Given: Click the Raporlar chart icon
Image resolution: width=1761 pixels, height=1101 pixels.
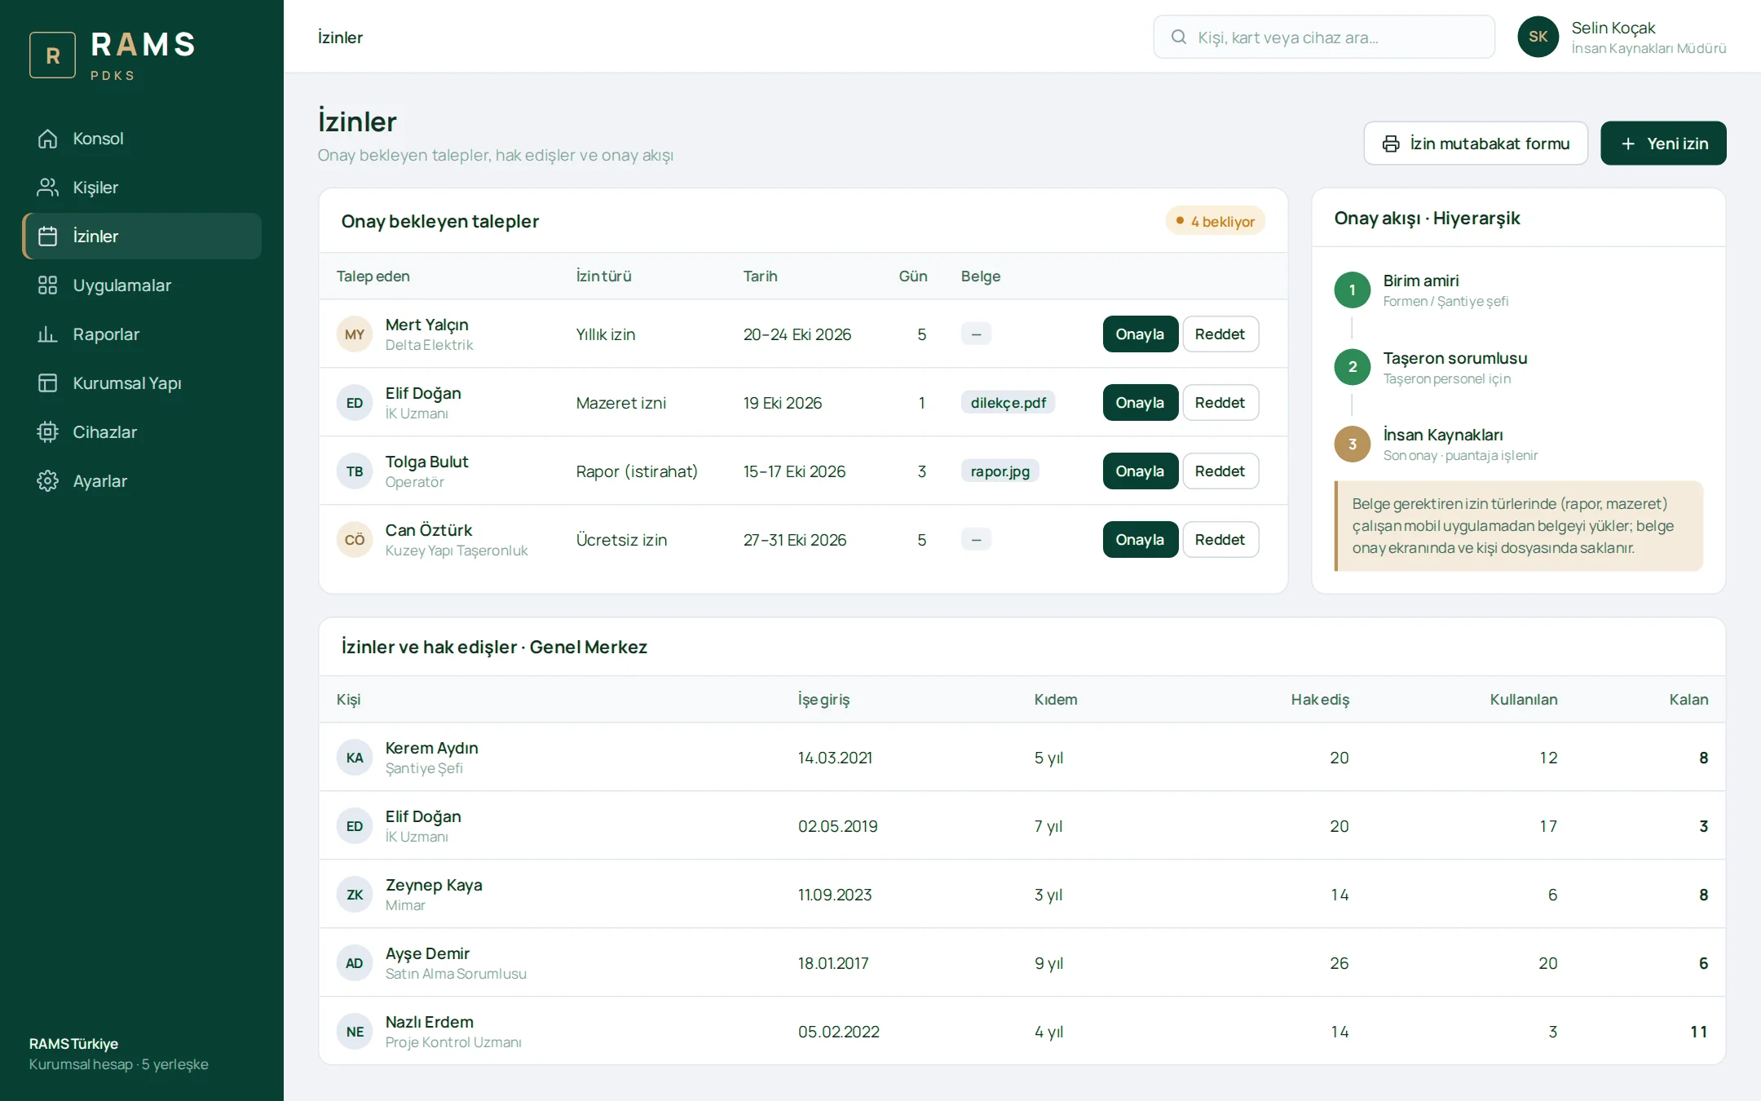Looking at the screenshot, I should click(48, 334).
